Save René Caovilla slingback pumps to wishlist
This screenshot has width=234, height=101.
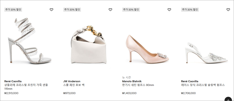click(228, 10)
